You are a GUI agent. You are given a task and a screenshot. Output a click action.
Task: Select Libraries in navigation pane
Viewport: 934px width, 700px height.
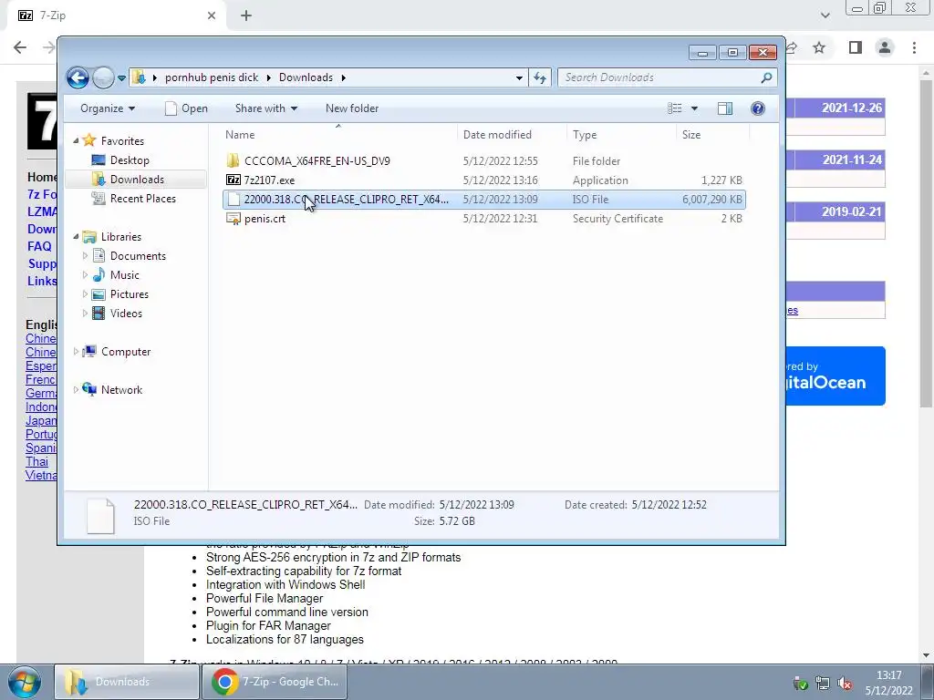pyautogui.click(x=121, y=237)
